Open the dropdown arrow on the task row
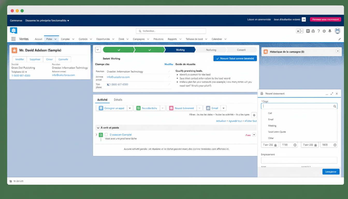The width and height of the screenshot is (348, 199). 254,134
